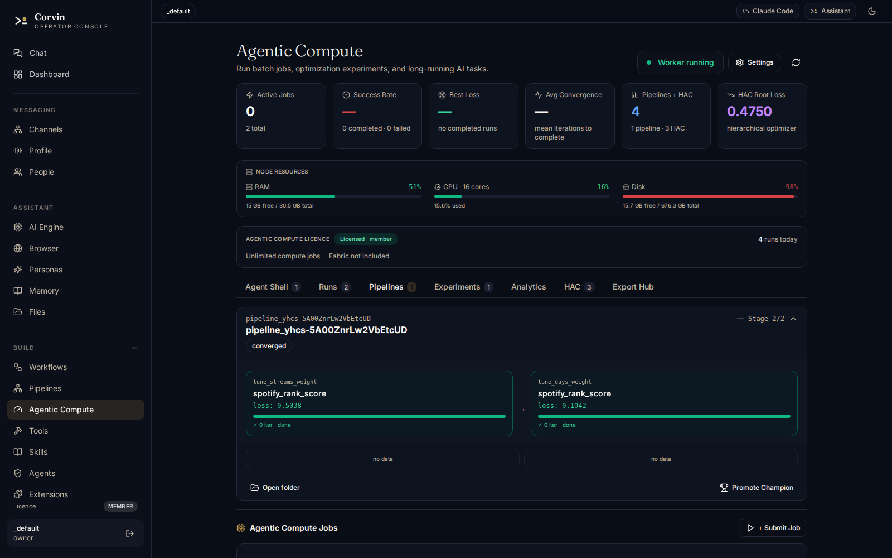This screenshot has height=558, width=892.
Task: Open the Chat sidebar item
Action: pos(75,53)
